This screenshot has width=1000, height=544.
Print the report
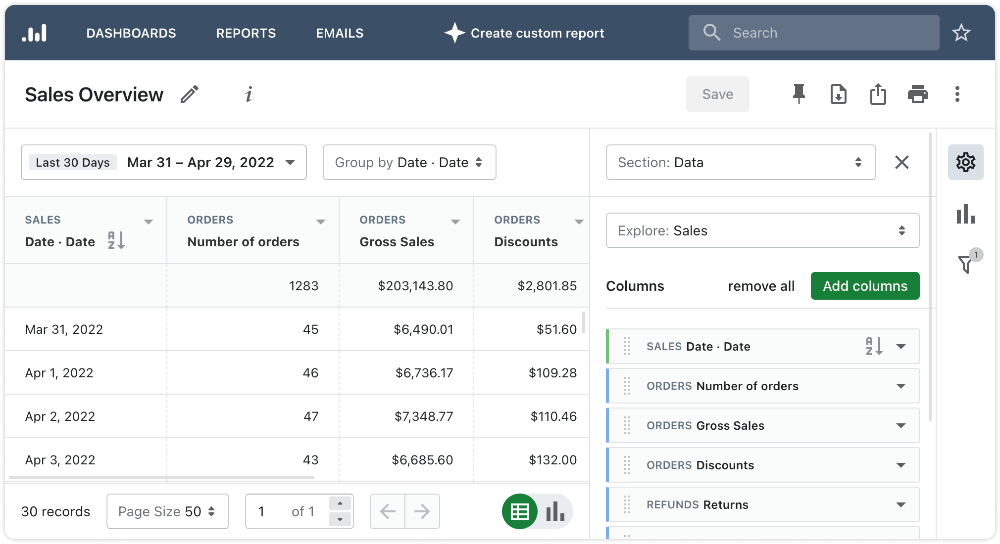[918, 94]
